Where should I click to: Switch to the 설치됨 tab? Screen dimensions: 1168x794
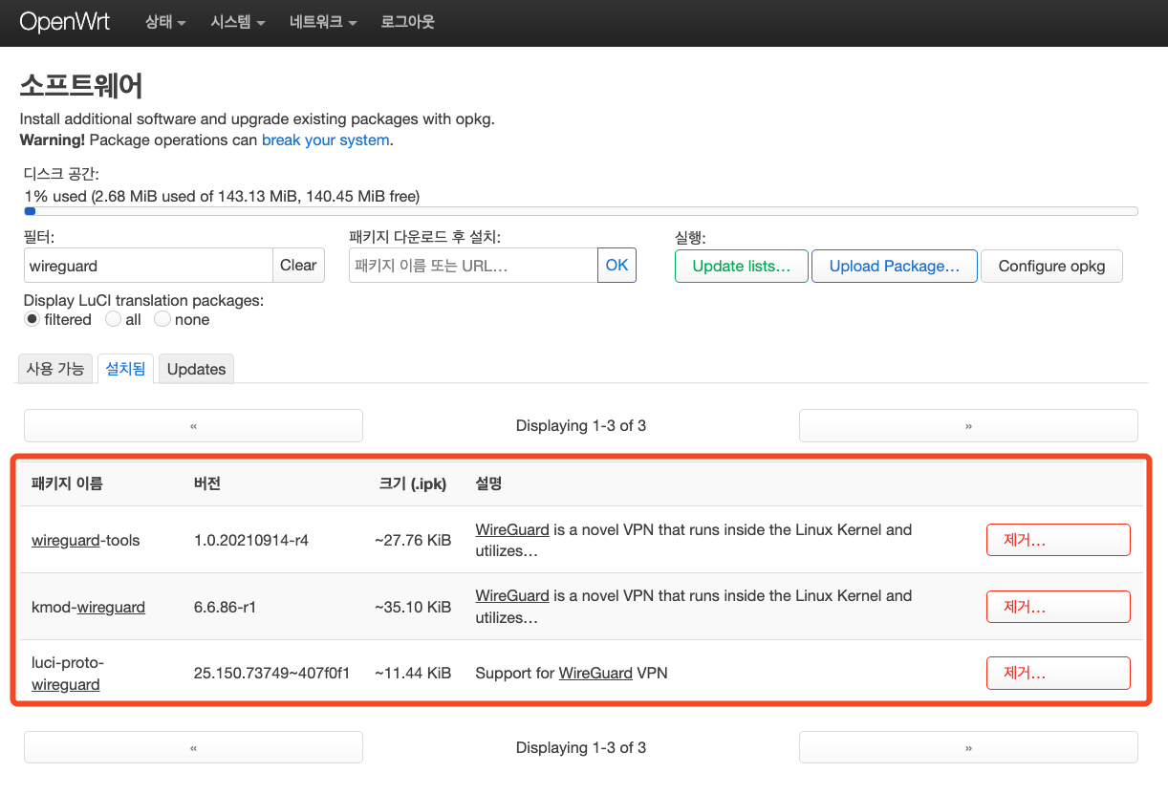pos(125,369)
